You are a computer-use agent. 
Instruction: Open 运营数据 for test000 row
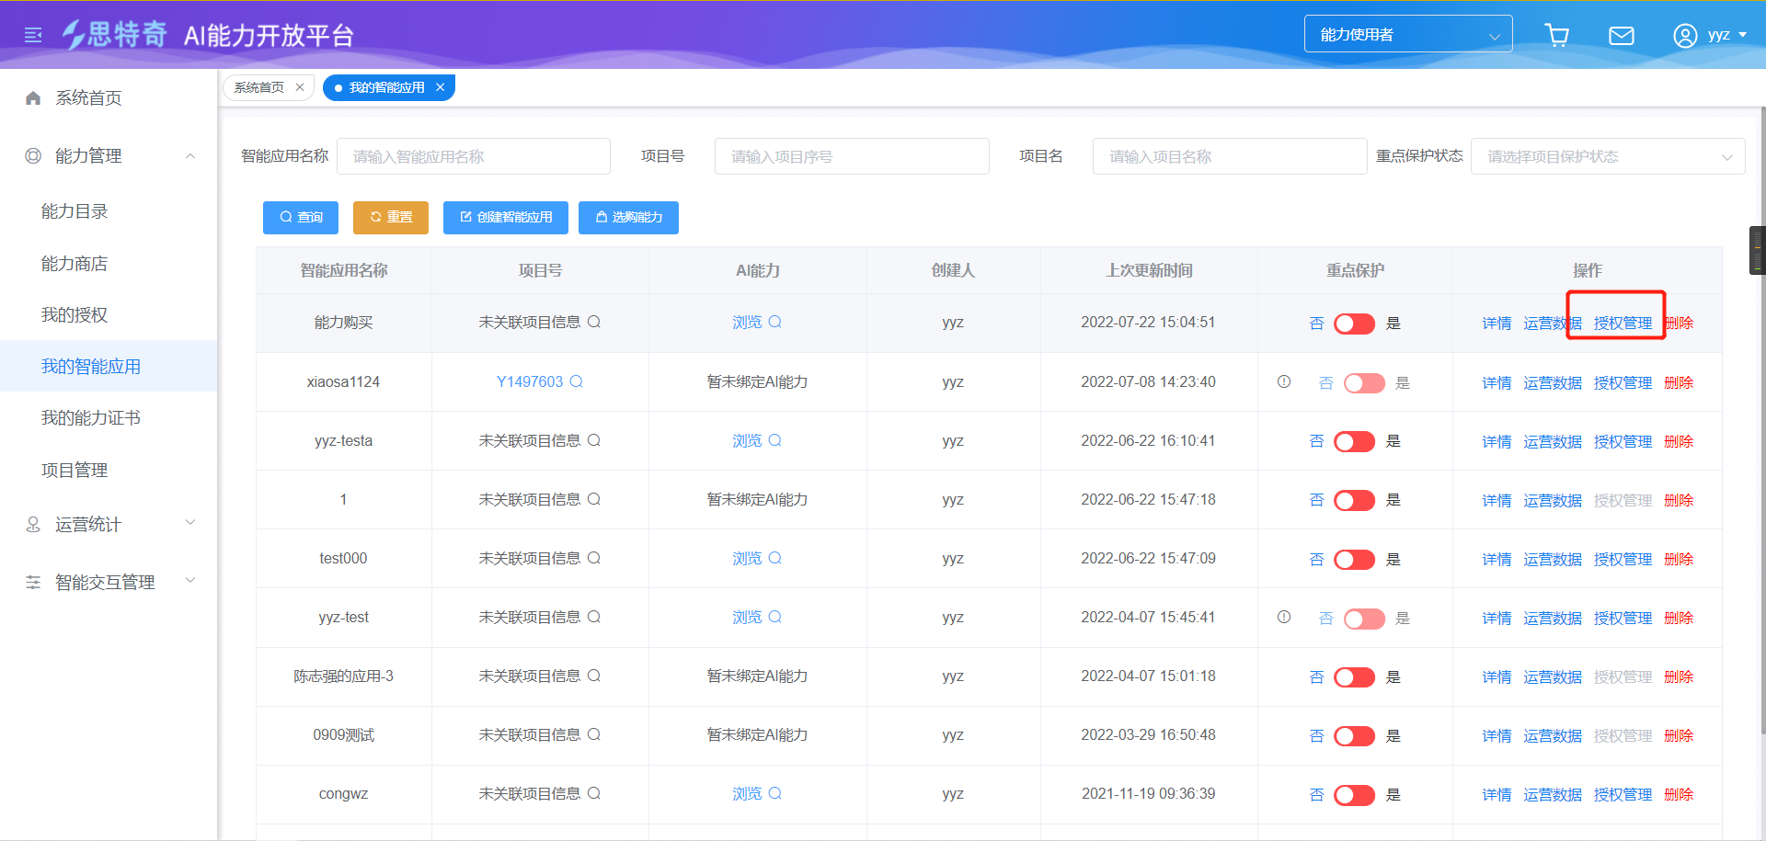point(1553,559)
